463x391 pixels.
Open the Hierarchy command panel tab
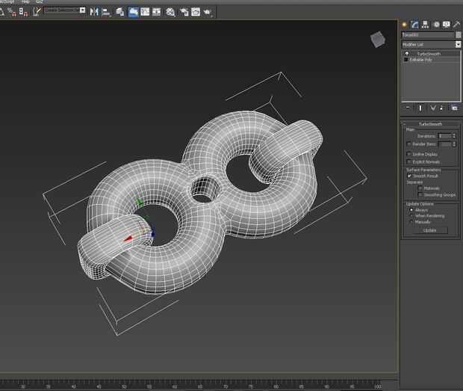pos(425,25)
